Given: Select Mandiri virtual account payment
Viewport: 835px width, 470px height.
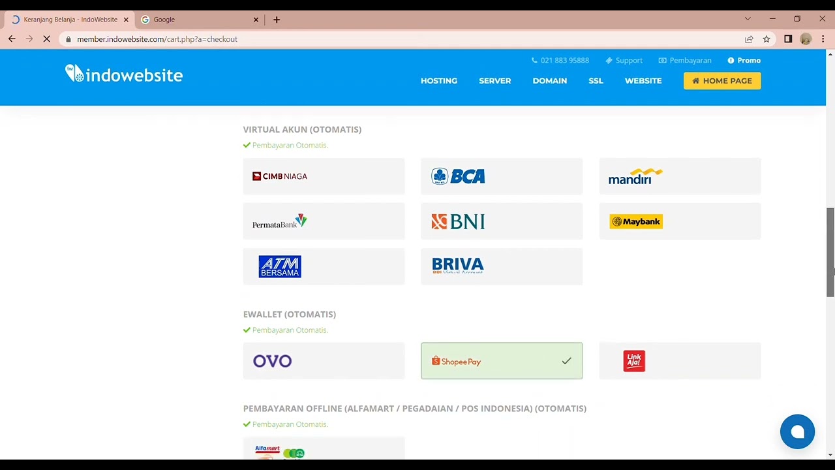Looking at the screenshot, I should coord(680,176).
